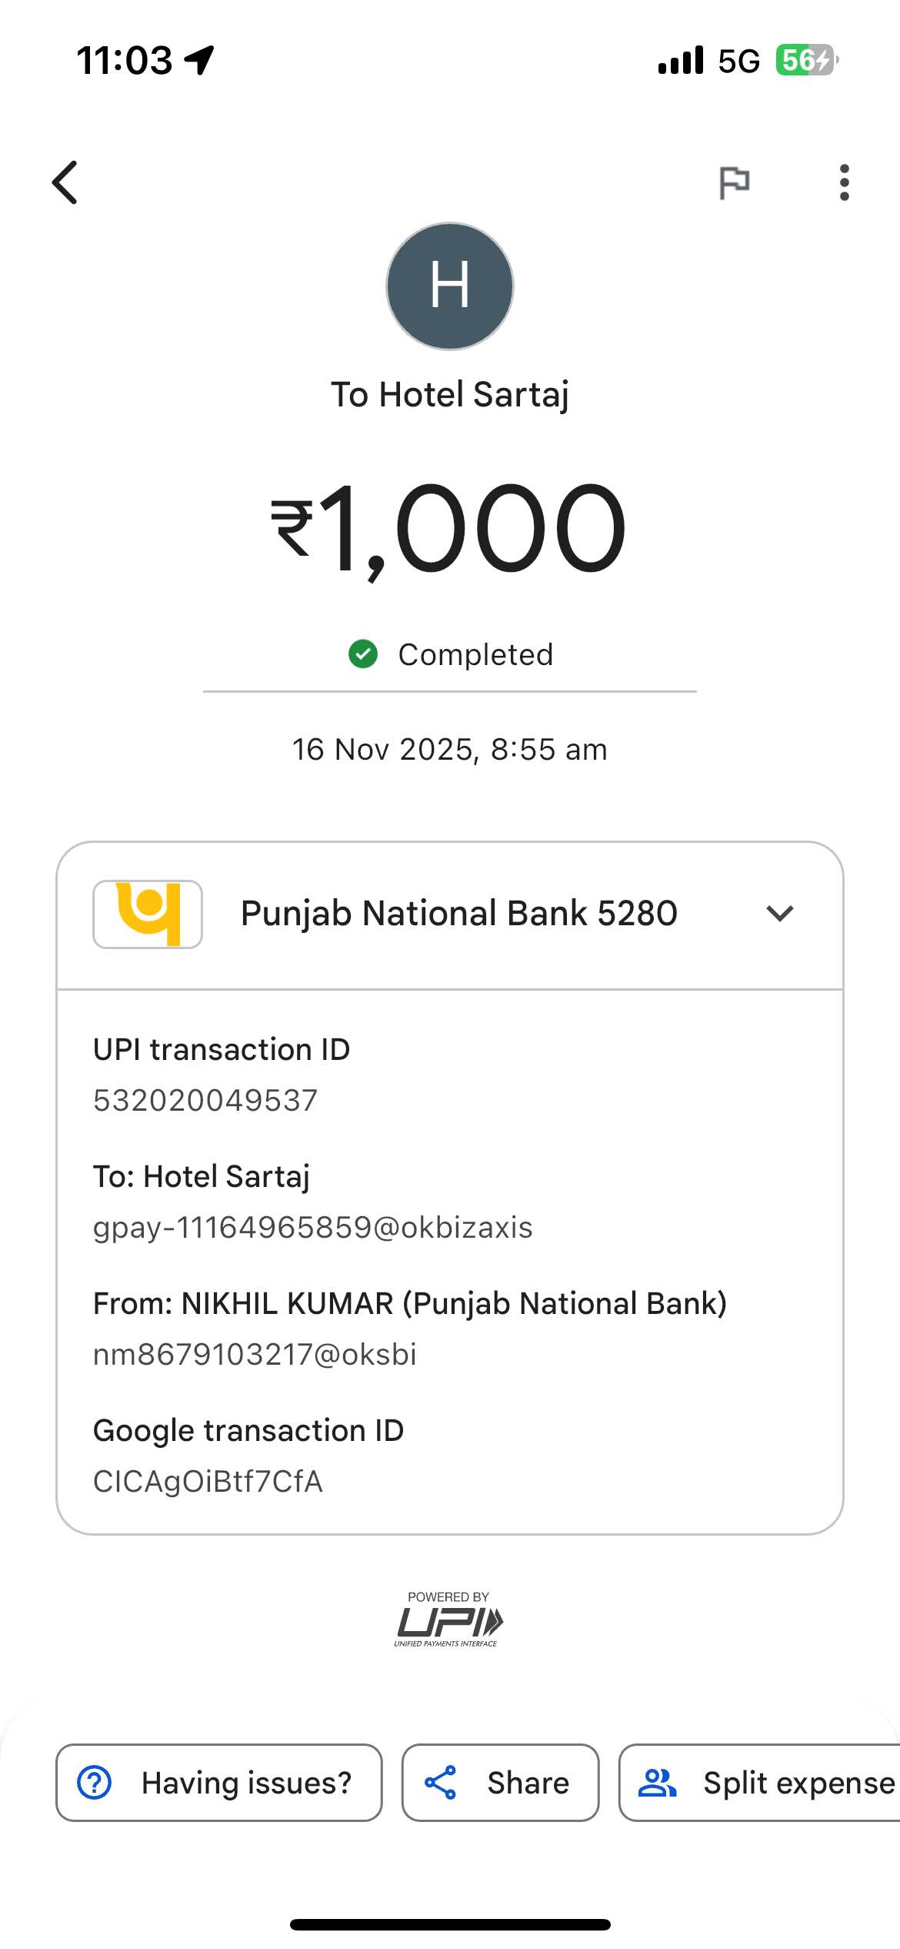
Task: Tap the Punjab National Bank logo
Action: 148,914
